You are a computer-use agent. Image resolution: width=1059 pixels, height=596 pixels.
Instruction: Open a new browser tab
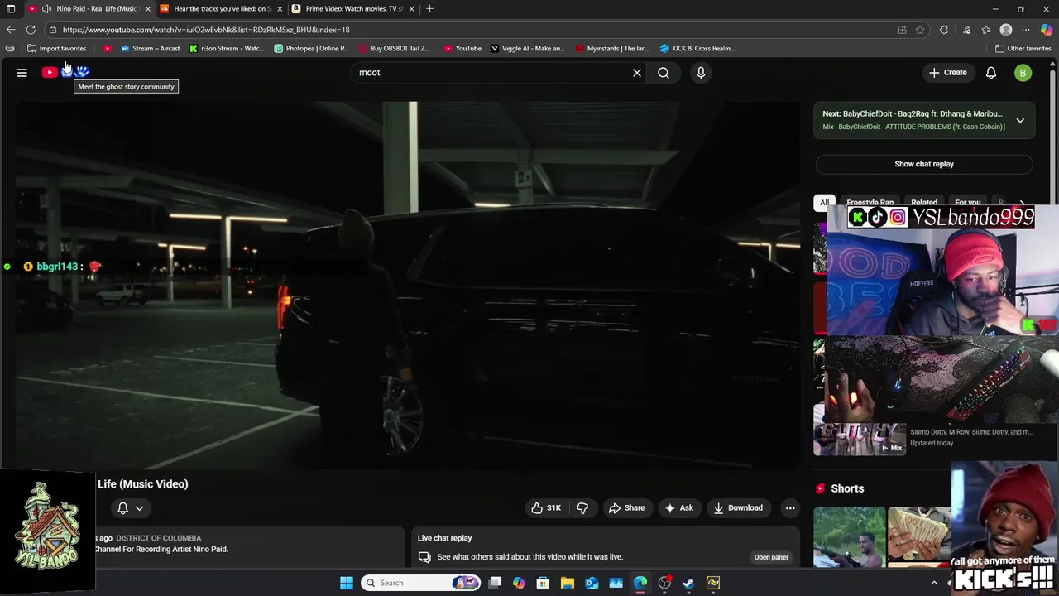point(429,9)
